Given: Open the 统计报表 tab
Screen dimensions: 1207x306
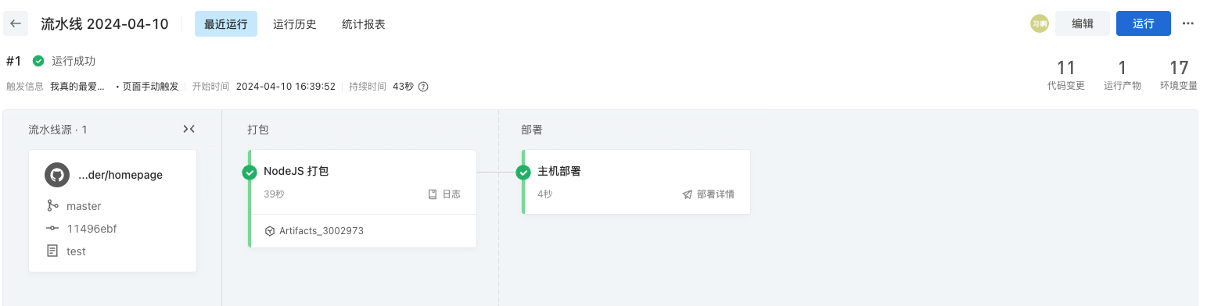Looking at the screenshot, I should click(x=364, y=24).
